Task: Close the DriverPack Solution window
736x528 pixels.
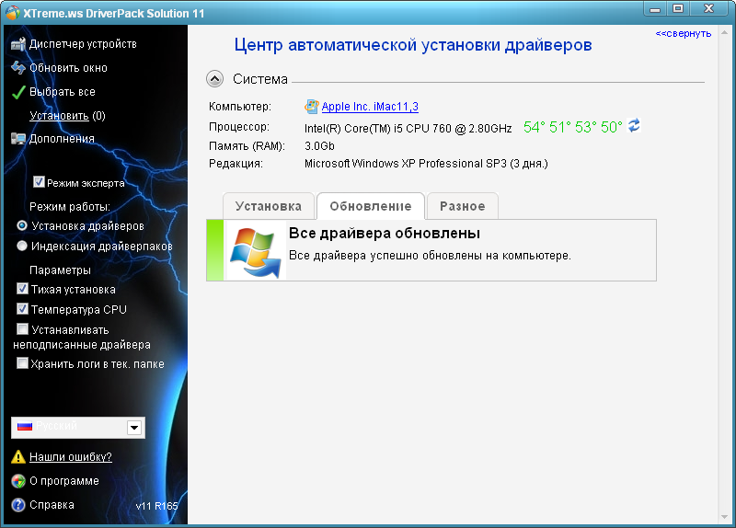Action: click(x=709, y=8)
